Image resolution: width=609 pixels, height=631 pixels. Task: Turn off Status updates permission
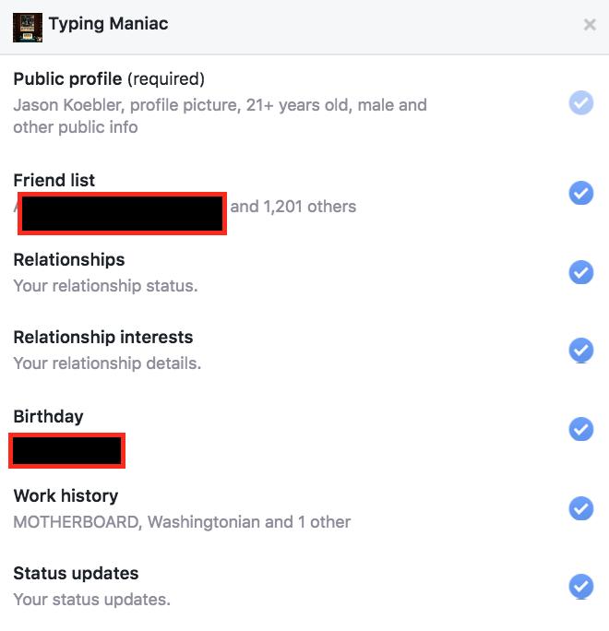pyautogui.click(x=580, y=587)
